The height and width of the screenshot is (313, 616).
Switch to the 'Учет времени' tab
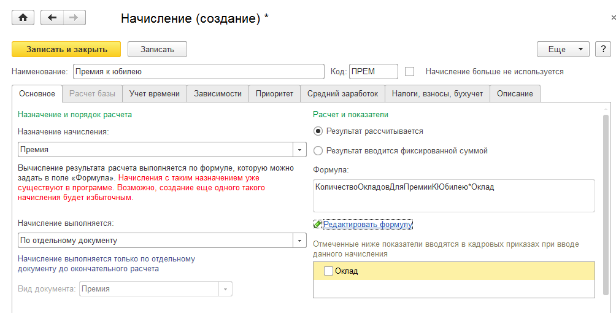(x=155, y=94)
